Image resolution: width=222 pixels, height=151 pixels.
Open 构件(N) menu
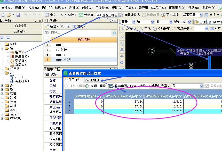[x=47, y=8]
